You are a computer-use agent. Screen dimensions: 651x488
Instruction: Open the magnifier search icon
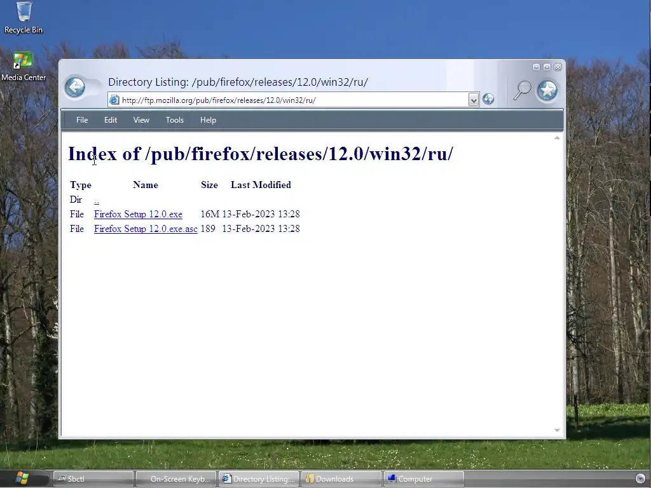(x=521, y=90)
